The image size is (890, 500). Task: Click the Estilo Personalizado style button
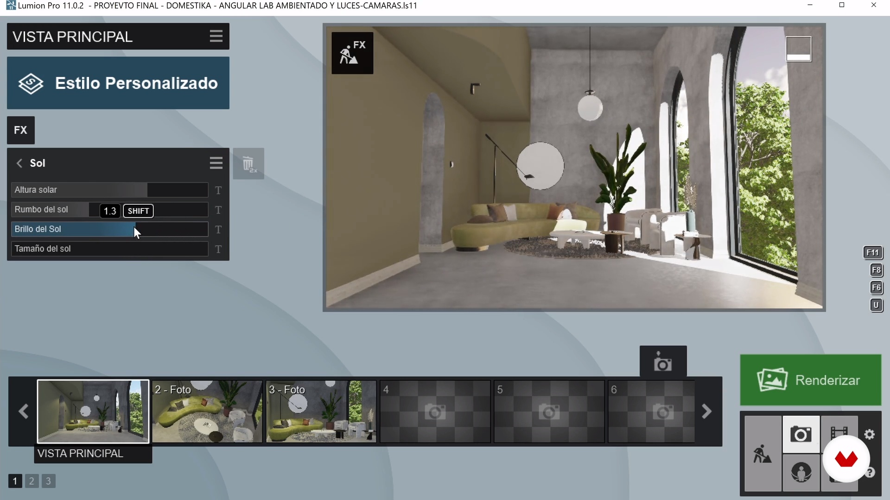coord(118,83)
